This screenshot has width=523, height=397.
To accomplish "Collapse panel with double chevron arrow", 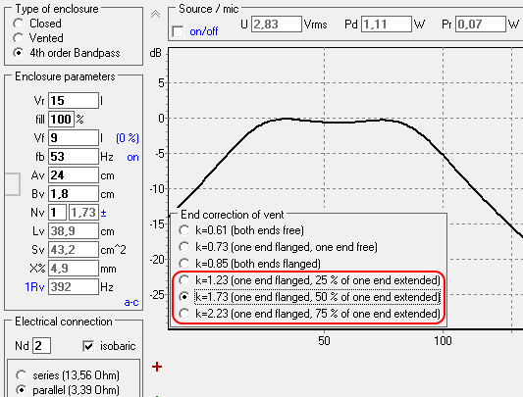I will tap(155, 14).
